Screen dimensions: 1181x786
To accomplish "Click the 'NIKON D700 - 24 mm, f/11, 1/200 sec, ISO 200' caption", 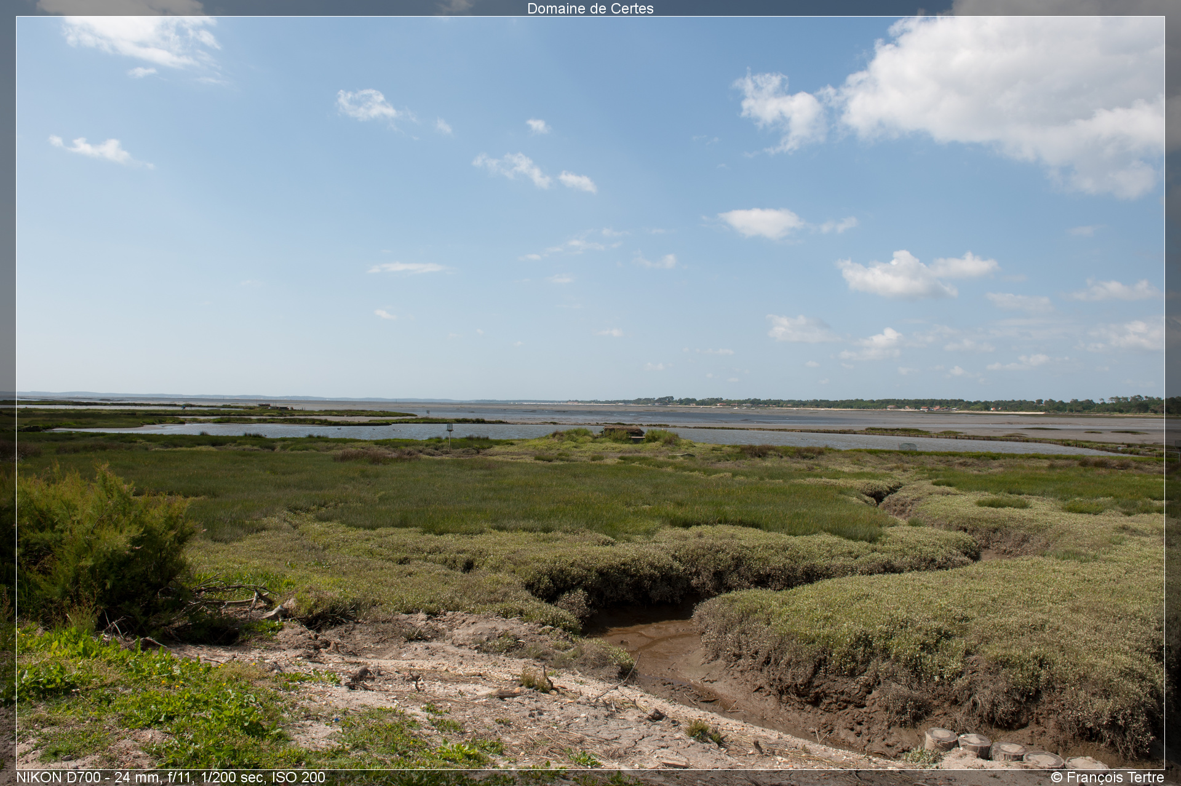I will (170, 777).
